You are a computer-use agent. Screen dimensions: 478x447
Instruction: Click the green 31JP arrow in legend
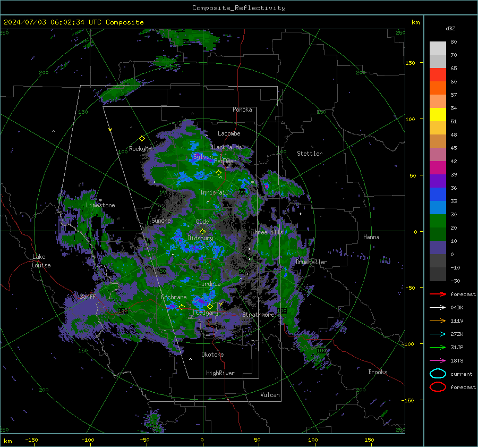click(x=438, y=347)
